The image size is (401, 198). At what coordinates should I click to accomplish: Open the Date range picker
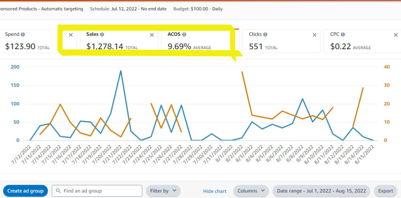click(321, 191)
